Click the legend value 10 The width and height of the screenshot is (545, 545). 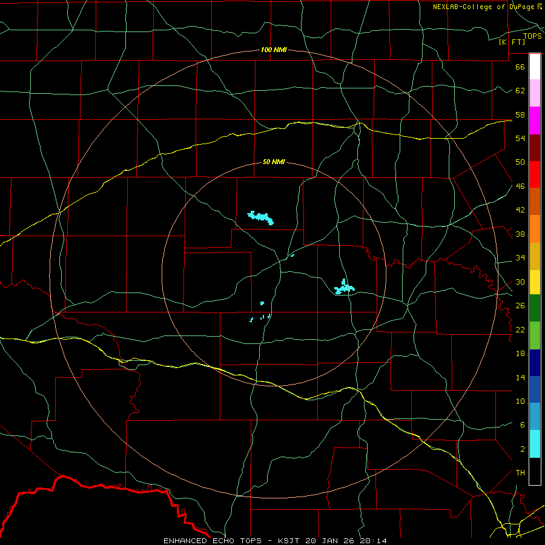tap(520, 401)
